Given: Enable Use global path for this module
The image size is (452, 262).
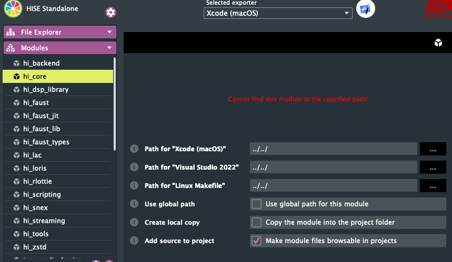Looking at the screenshot, I should (256, 204).
